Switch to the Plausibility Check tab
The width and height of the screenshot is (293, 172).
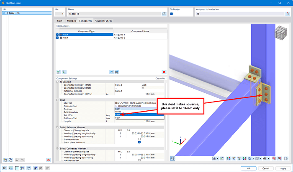tap(103, 20)
